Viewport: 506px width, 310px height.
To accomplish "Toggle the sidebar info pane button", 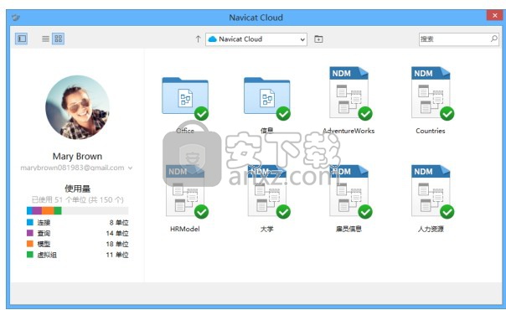I will [22, 39].
